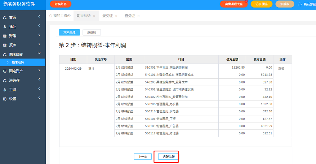Expand the 设置 menu chevron
This screenshot has width=316, height=164.
click(x=39, y=98)
